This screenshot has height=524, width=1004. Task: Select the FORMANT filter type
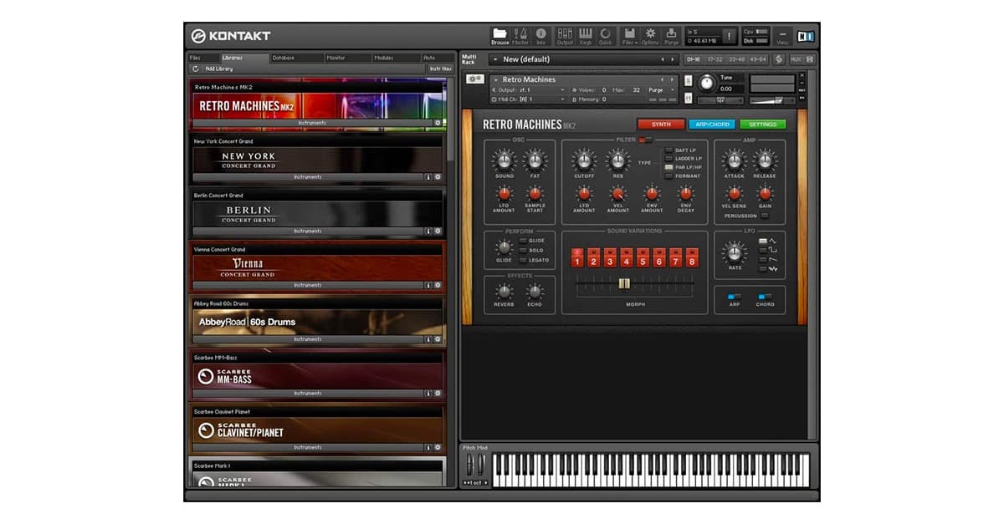click(x=668, y=176)
